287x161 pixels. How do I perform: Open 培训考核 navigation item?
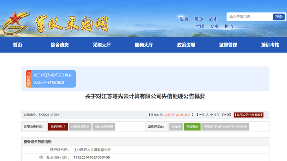(x=270, y=45)
